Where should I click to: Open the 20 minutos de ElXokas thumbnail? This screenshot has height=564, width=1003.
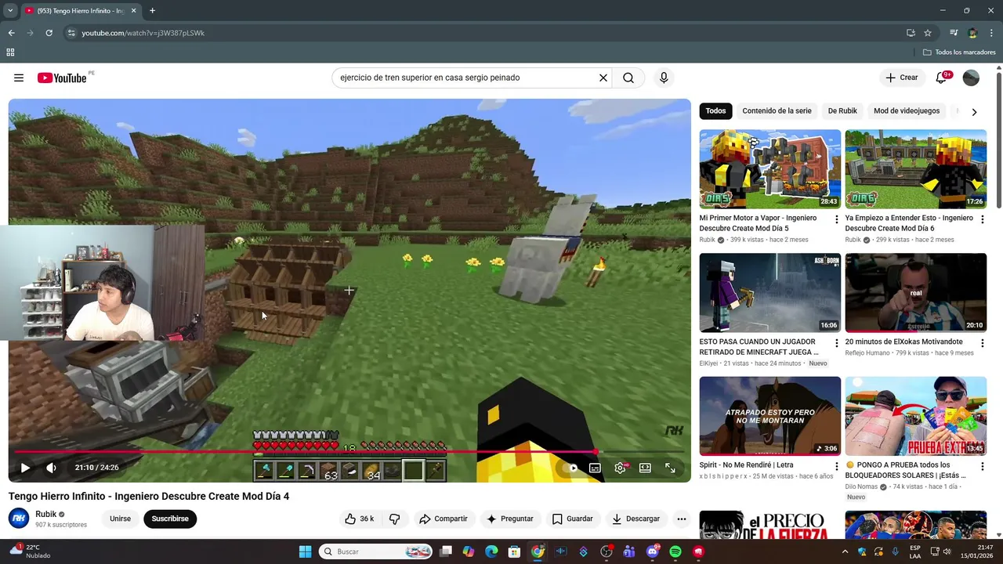(915, 293)
